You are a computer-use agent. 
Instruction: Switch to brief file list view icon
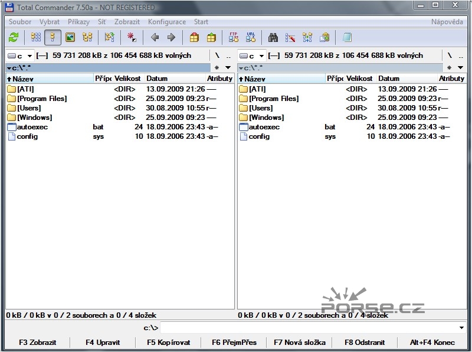(x=36, y=37)
